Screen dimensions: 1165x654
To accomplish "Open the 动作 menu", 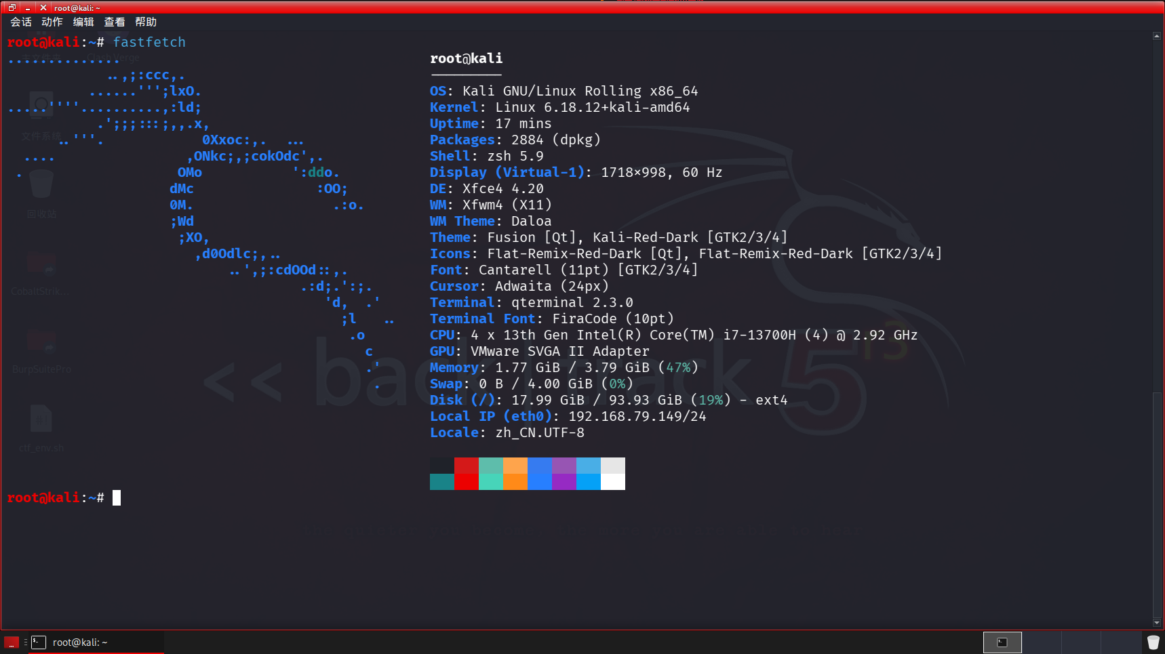I will coord(52,22).
